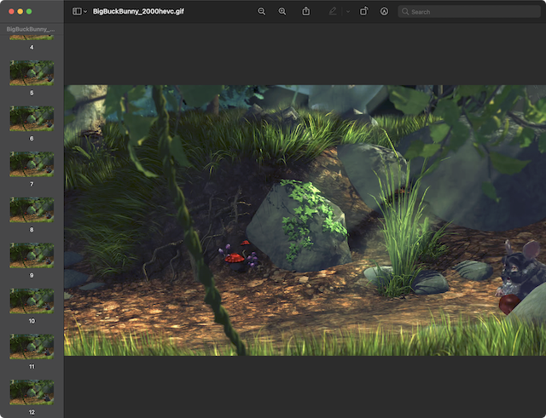Select frame thumbnail 8 in sidebar
Image resolution: width=546 pixels, height=418 pixels.
32,210
